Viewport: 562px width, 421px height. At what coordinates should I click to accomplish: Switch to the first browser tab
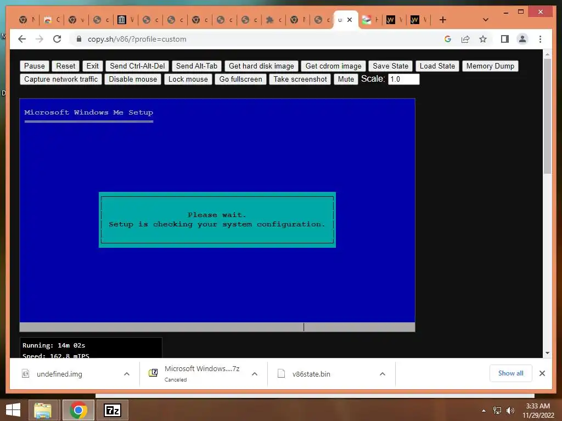tap(27, 20)
